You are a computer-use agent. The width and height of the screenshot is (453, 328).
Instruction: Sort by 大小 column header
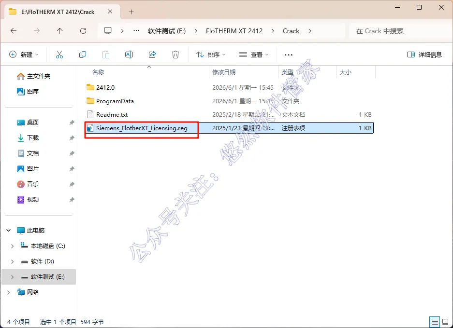[346, 72]
